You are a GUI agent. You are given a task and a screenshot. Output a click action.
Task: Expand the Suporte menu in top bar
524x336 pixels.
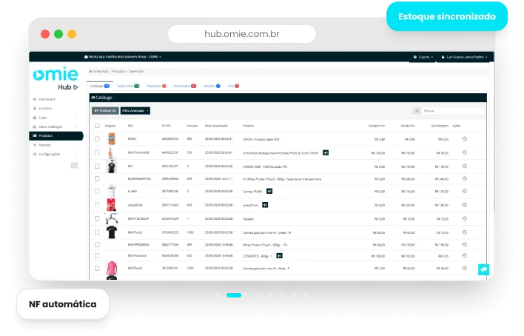click(x=424, y=57)
